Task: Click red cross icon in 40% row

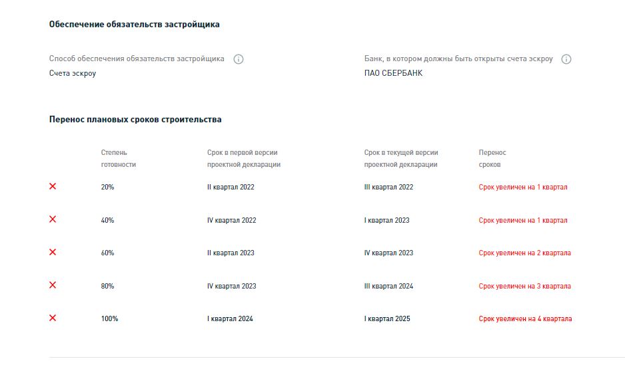Action: [x=53, y=219]
